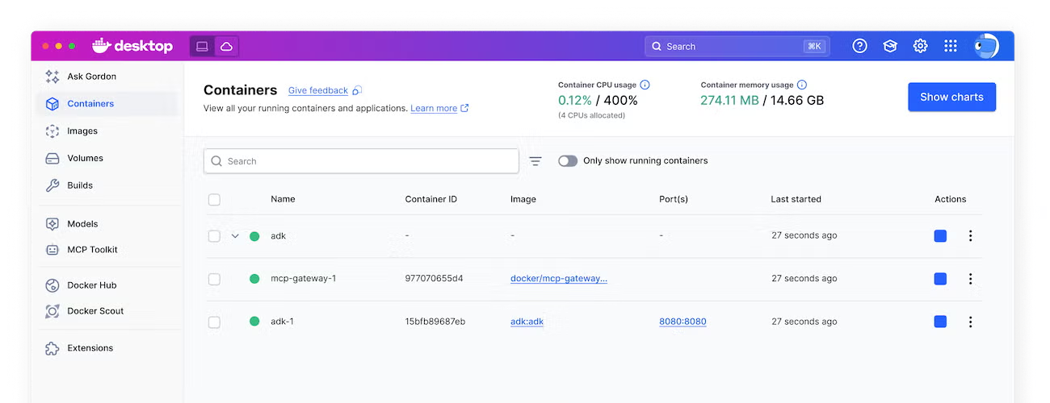Click the adk-1 container name
Image resolution: width=1050 pixels, height=403 pixels.
click(282, 322)
